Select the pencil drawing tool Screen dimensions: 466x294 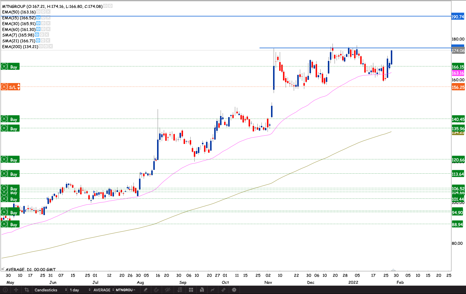point(145,290)
